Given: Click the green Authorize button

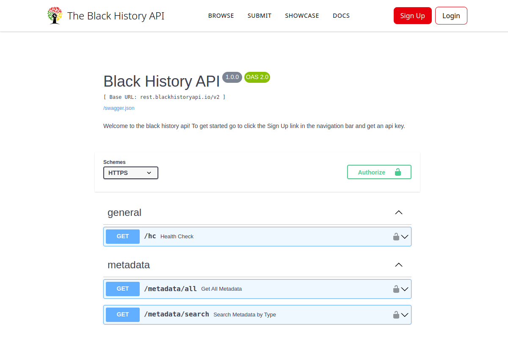Looking at the screenshot, I should [x=379, y=172].
